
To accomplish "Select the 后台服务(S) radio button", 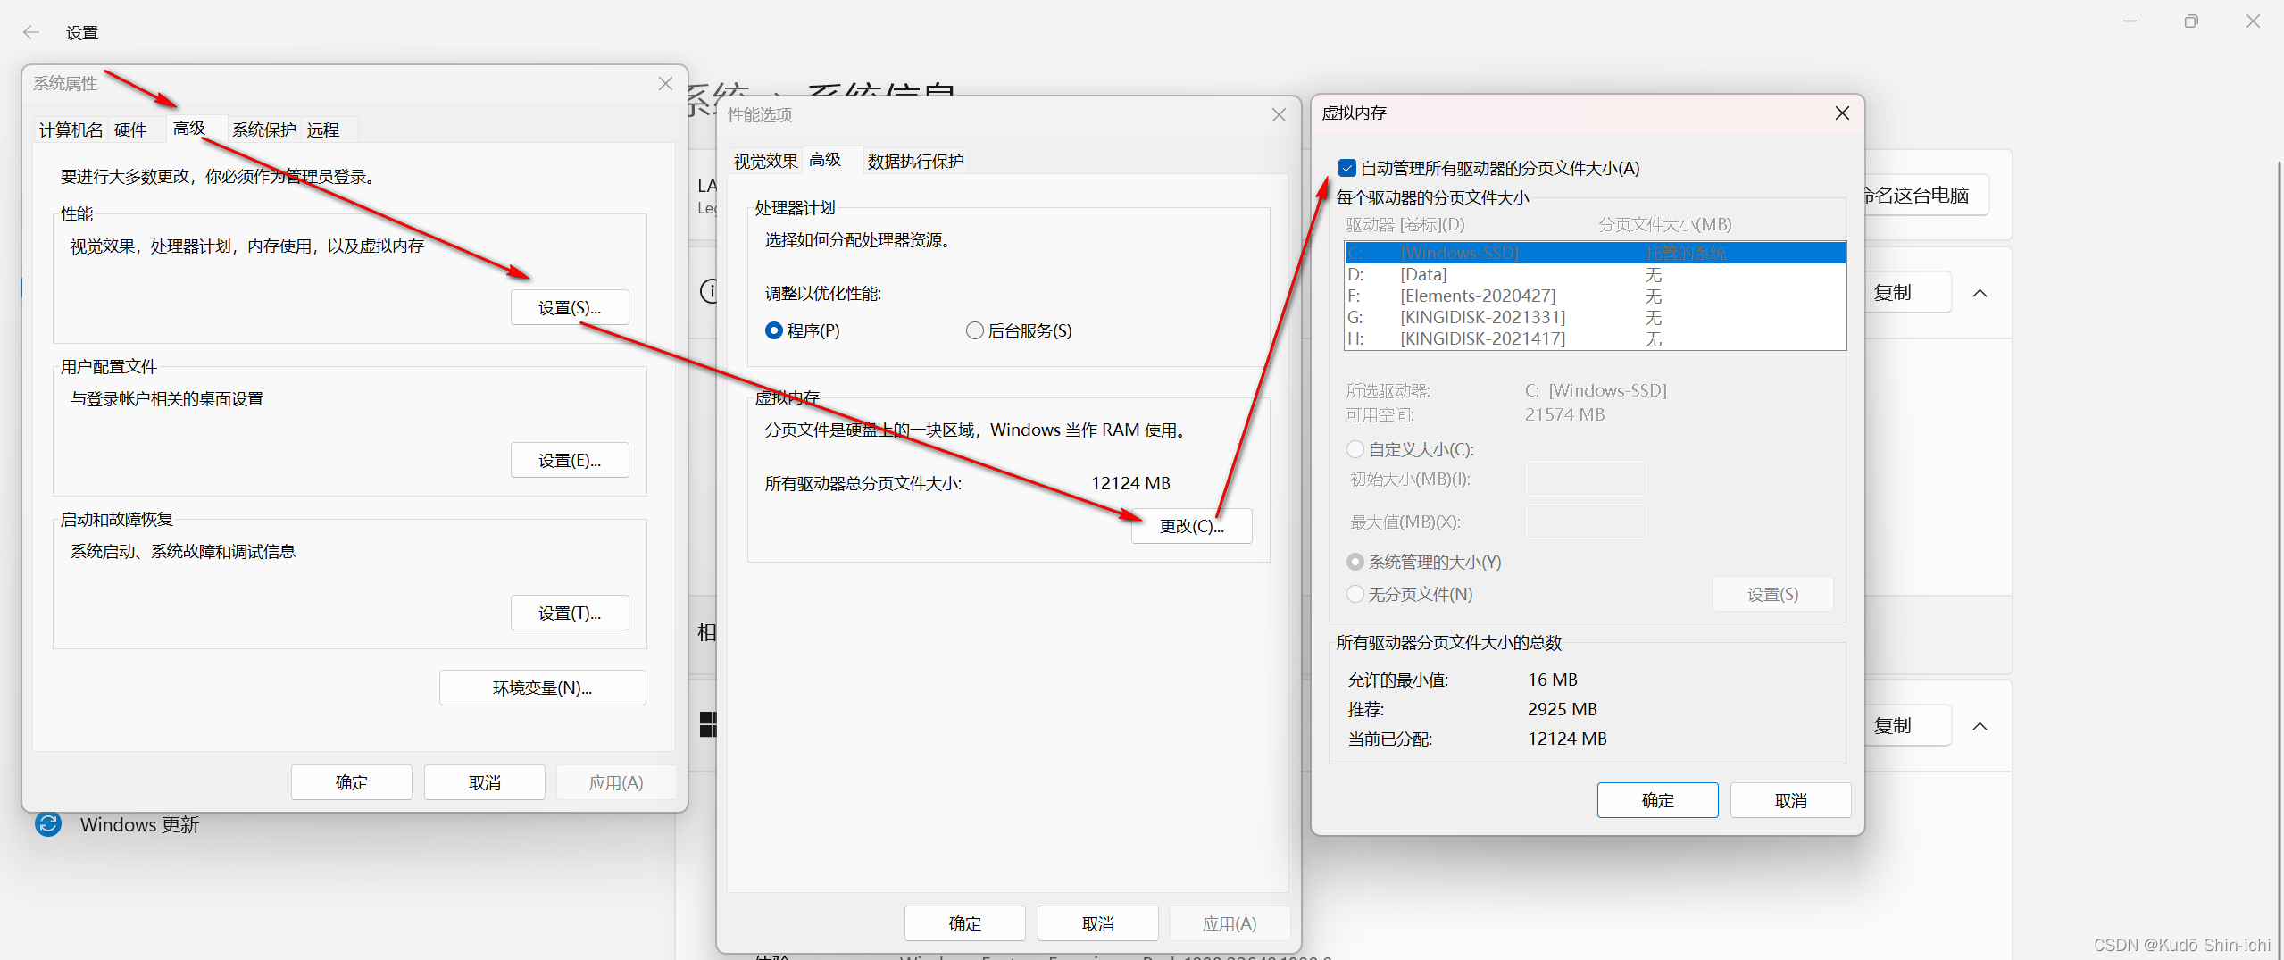I will coord(974,330).
